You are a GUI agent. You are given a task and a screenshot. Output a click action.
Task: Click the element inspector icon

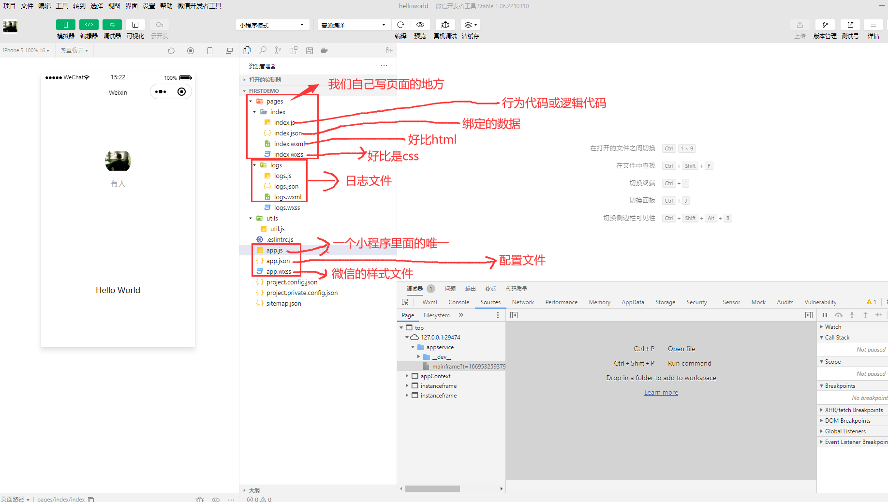tap(405, 302)
